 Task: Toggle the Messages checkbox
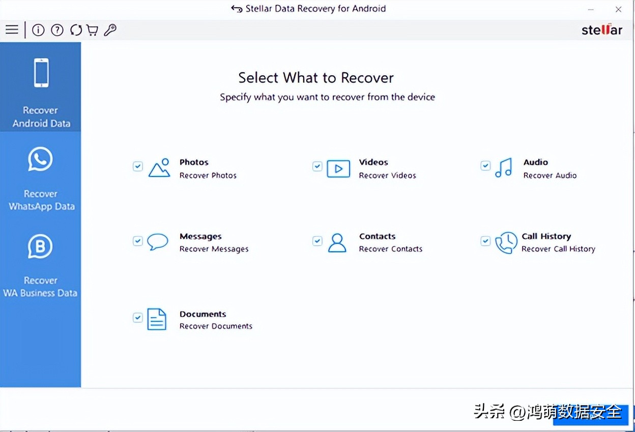138,241
